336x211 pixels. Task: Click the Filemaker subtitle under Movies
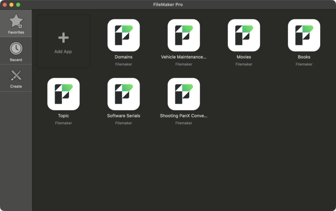244,64
